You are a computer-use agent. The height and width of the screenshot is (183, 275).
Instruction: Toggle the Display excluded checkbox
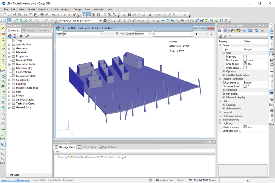click(245, 86)
